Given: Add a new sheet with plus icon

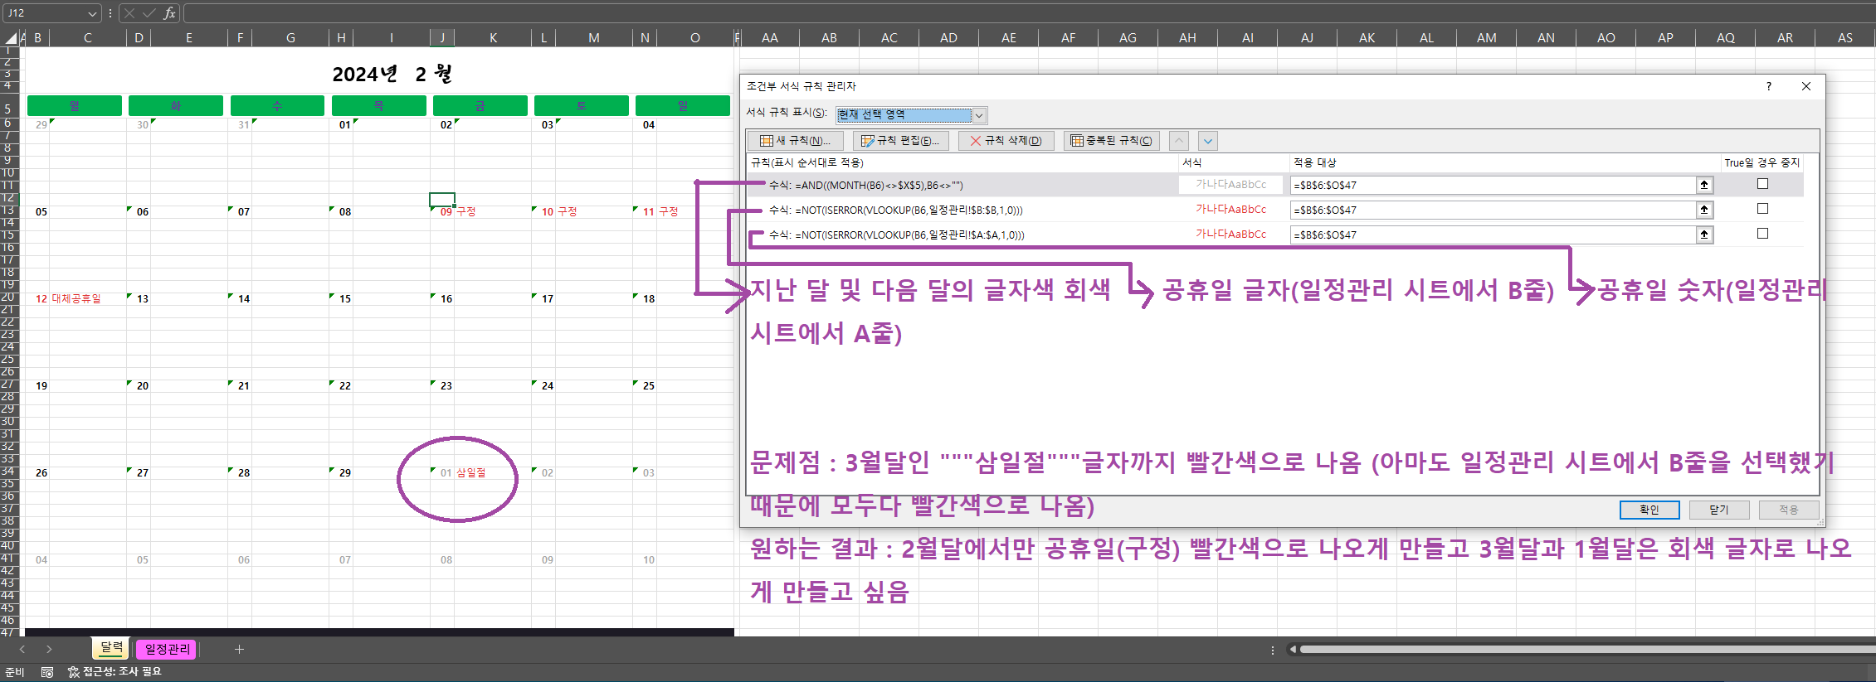Looking at the screenshot, I should pyautogui.click(x=239, y=649).
